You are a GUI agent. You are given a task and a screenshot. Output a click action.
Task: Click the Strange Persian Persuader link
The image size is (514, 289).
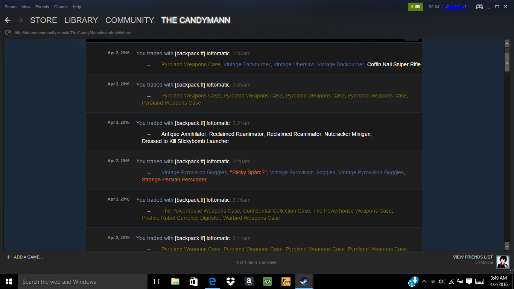174,179
